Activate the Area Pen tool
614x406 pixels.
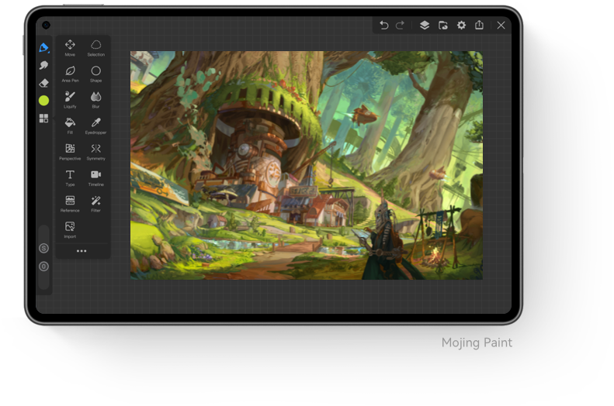pos(70,74)
